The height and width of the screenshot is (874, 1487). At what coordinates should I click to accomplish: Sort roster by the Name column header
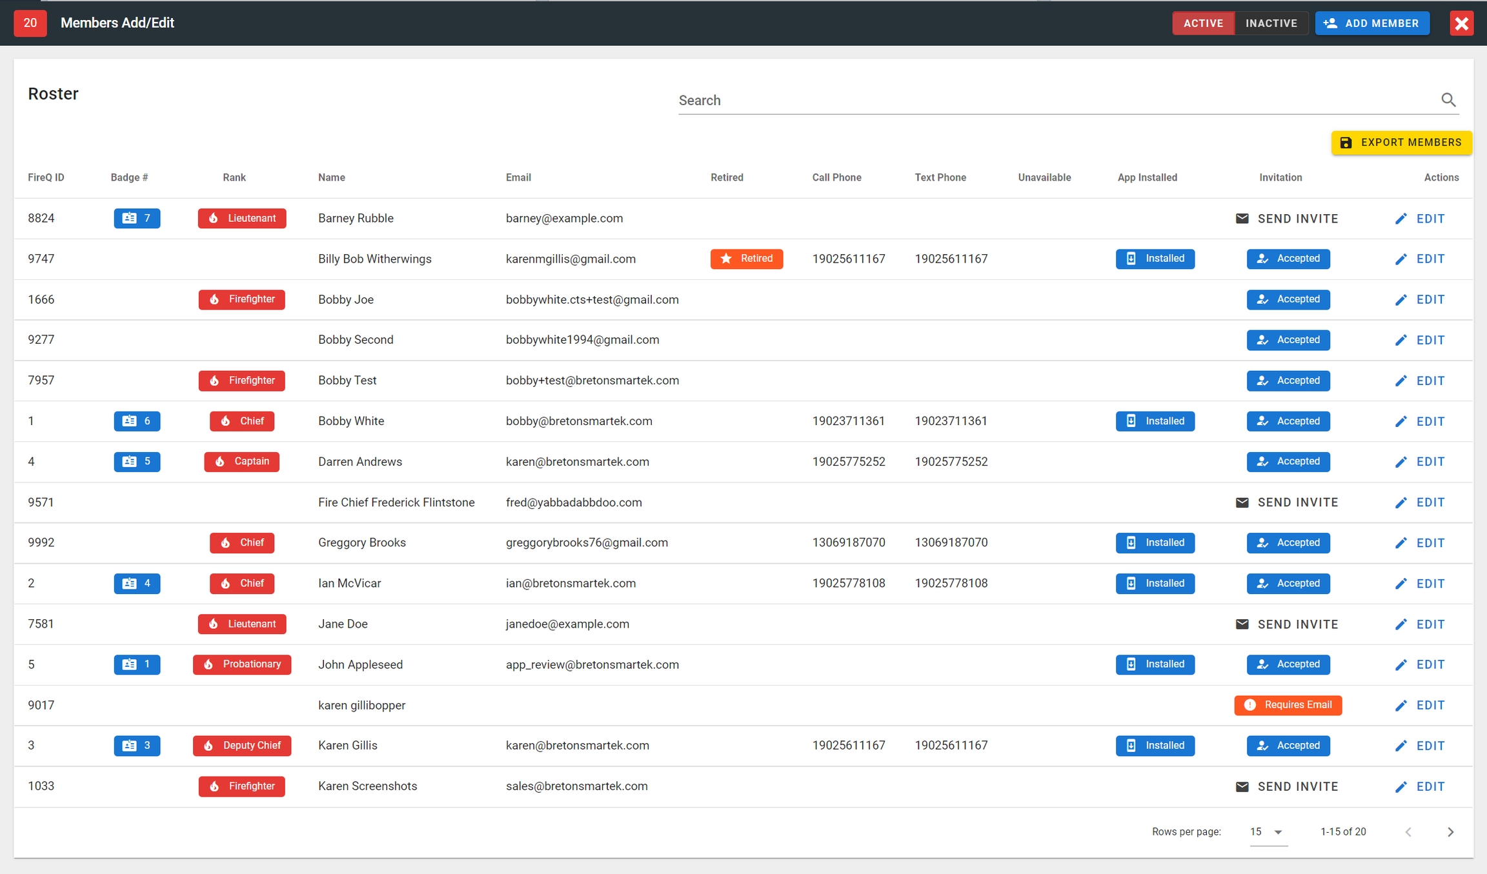click(x=331, y=177)
